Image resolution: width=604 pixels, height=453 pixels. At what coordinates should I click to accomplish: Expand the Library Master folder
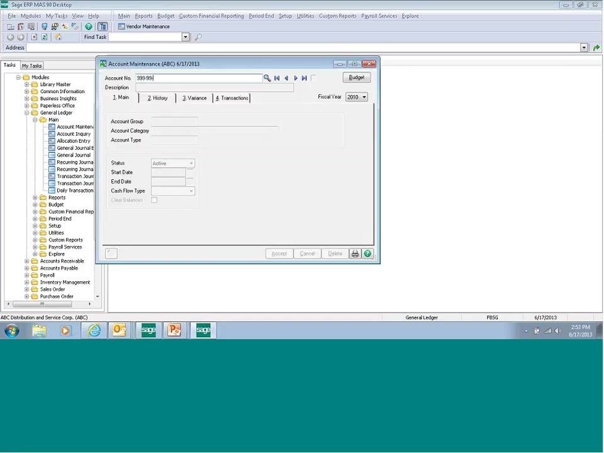[26, 84]
